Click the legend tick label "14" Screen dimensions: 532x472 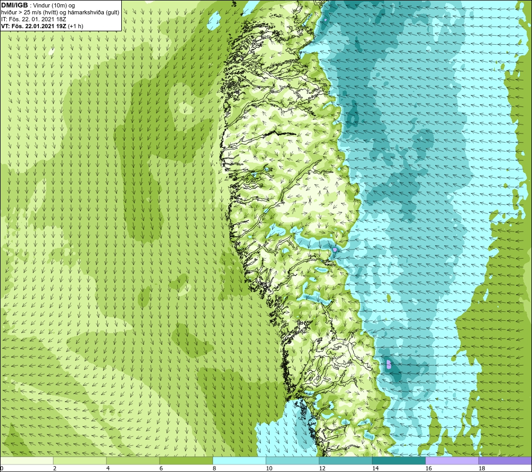[375, 468]
